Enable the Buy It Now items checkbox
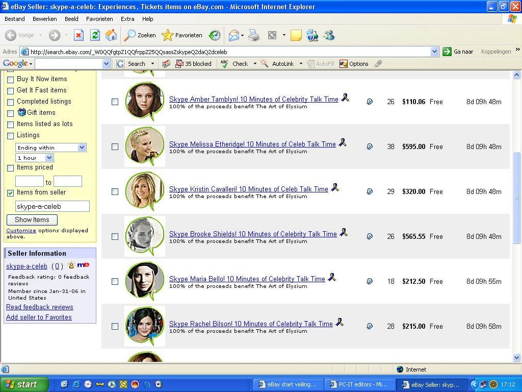522x392 pixels. tap(11, 79)
